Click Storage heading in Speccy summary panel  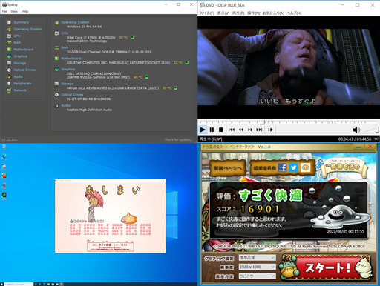click(68, 84)
